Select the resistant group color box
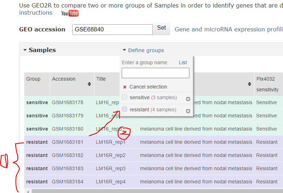This screenshot has width=283, height=193. click(x=125, y=109)
